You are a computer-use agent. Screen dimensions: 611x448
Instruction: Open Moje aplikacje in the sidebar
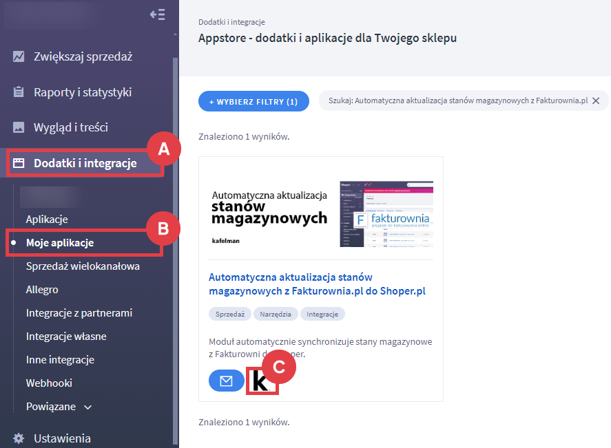pyautogui.click(x=60, y=243)
